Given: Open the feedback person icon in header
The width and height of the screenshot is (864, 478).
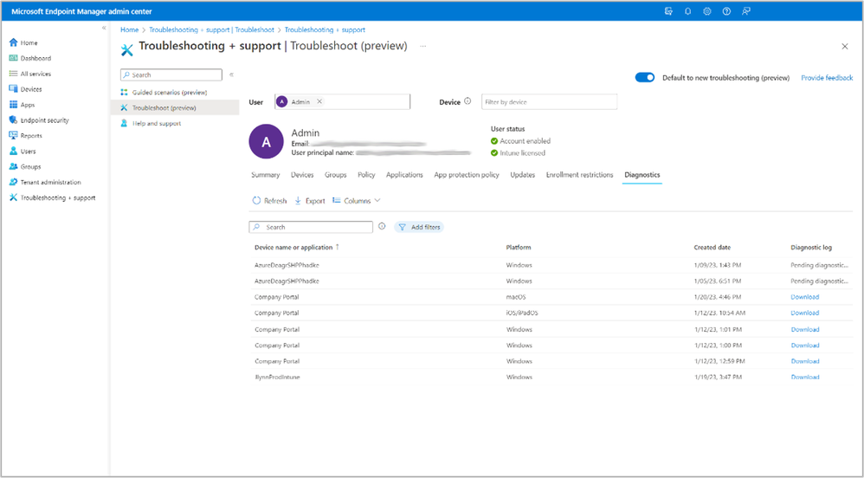Looking at the screenshot, I should coord(746,11).
